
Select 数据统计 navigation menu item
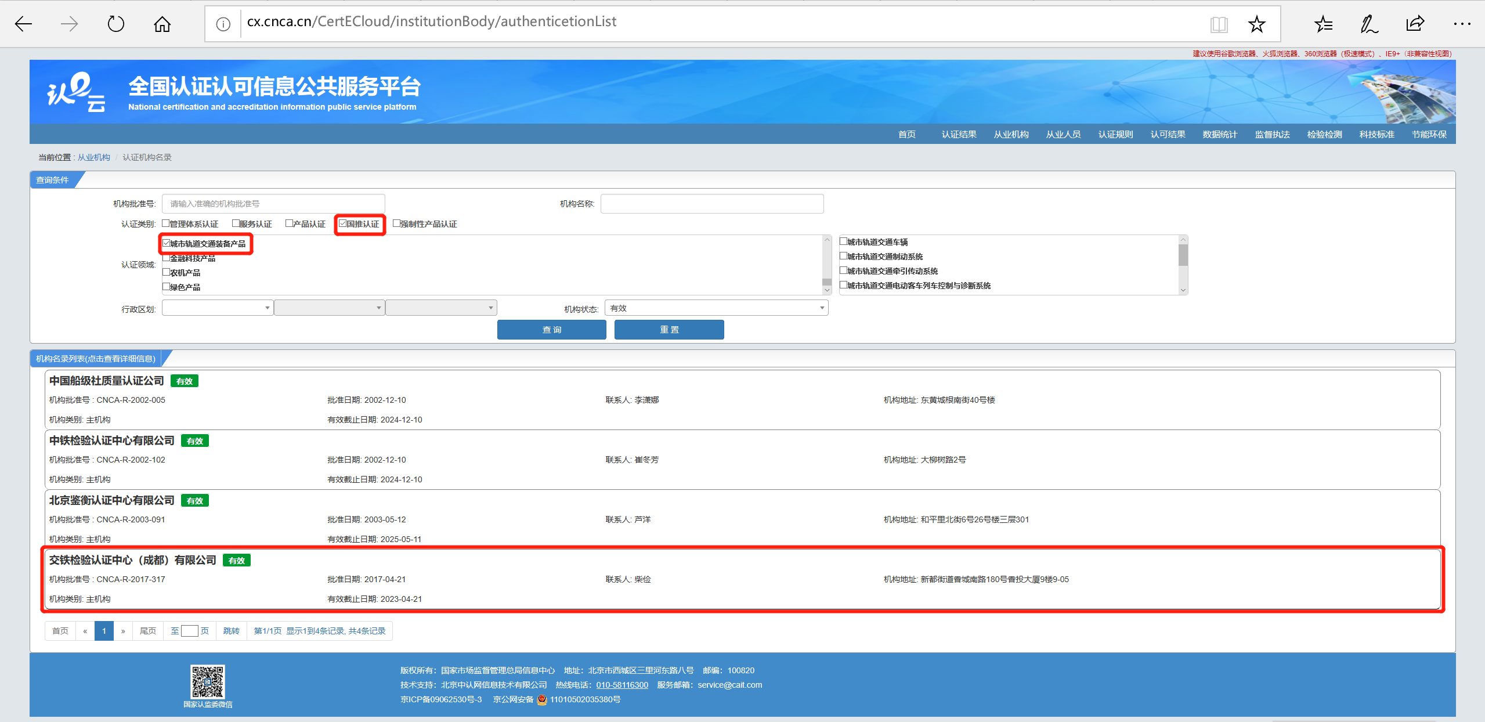click(1220, 134)
